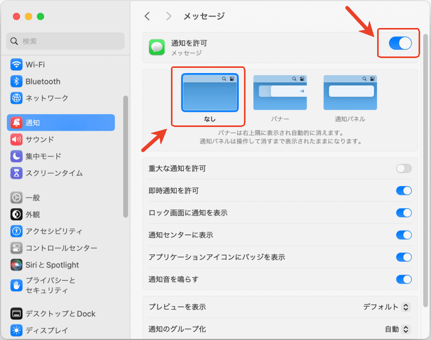Click the 重大な通知を許可 label

tap(177, 168)
